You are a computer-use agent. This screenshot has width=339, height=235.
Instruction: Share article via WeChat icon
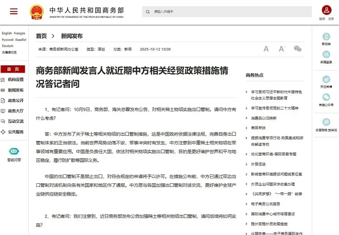298,49
